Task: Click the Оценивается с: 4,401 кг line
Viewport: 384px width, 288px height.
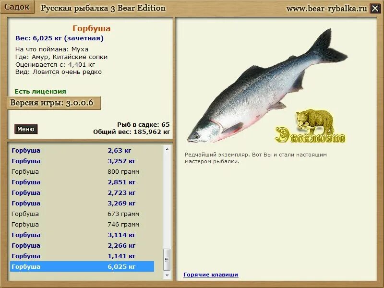Action: tap(55, 65)
